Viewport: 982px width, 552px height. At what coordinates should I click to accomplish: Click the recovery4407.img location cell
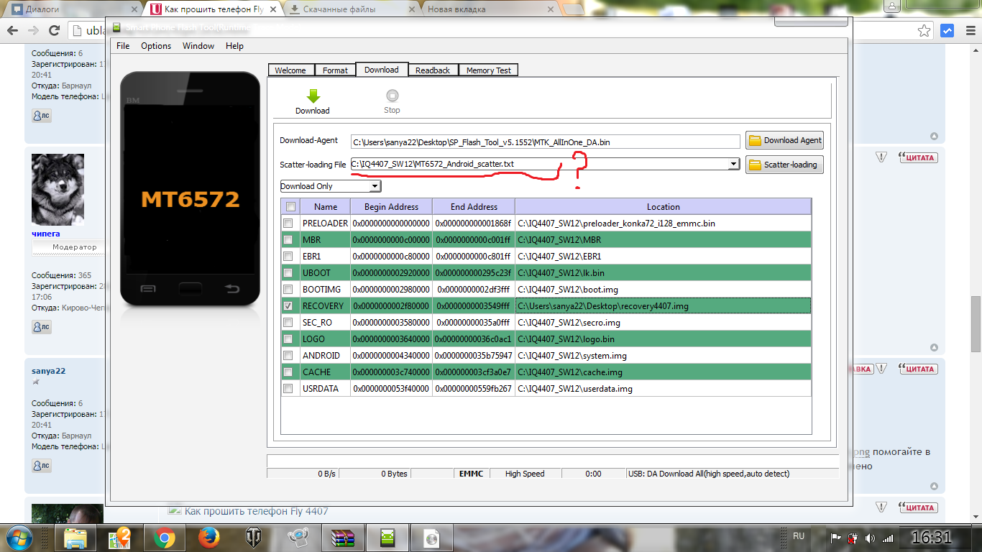pyautogui.click(x=663, y=306)
